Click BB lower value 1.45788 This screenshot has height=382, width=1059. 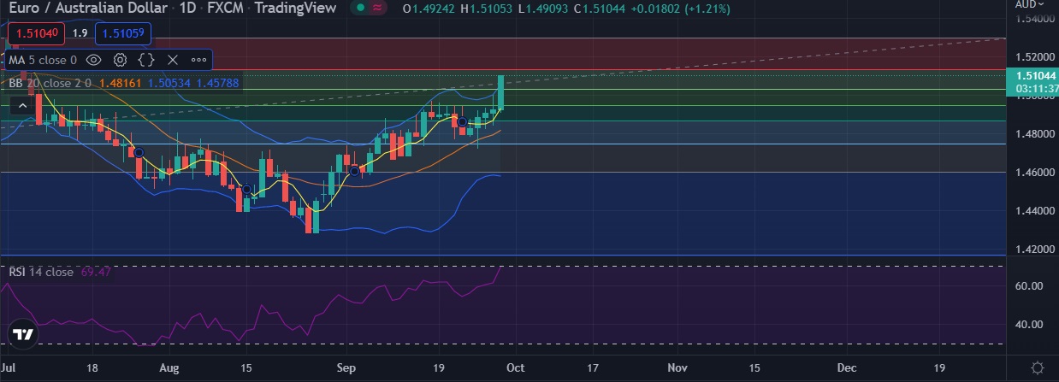coord(217,83)
